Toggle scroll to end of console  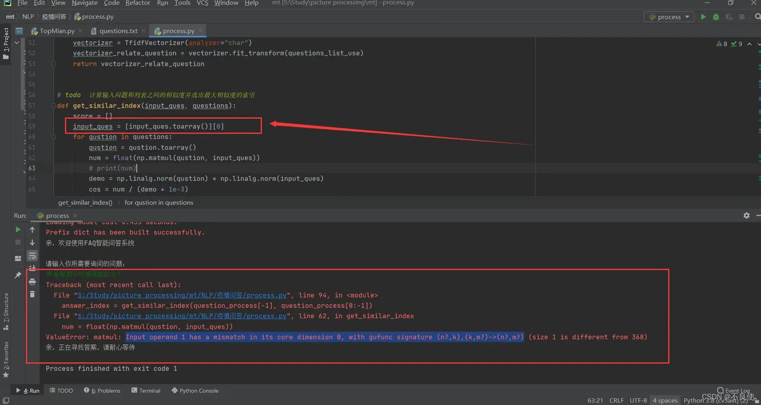pos(32,267)
